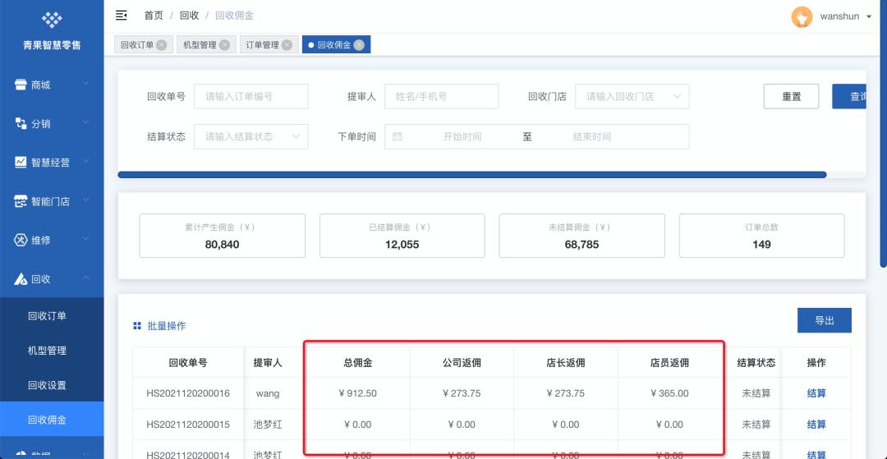The width and height of the screenshot is (887, 459).
Task: Click the 商城 shop icon in the sidebar
Action: pyautogui.click(x=21, y=85)
